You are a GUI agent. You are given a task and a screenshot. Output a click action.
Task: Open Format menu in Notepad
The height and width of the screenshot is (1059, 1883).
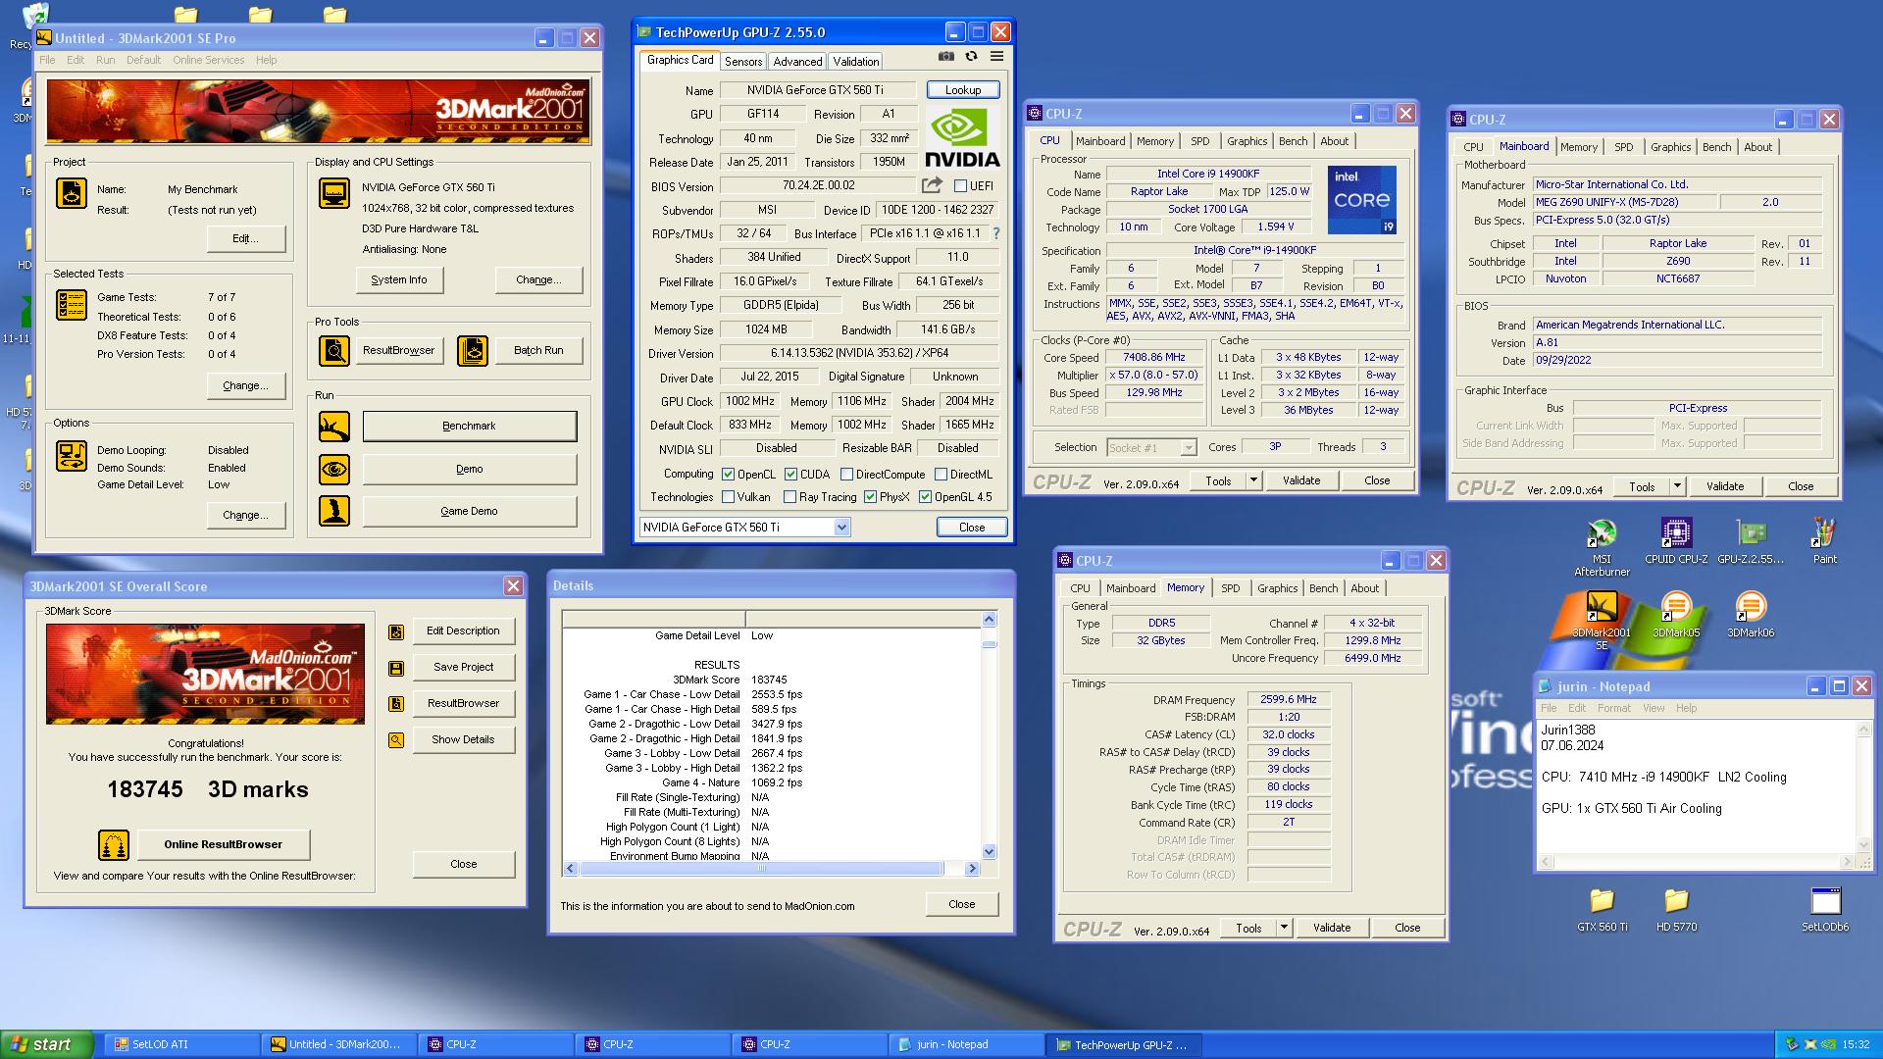(1613, 708)
